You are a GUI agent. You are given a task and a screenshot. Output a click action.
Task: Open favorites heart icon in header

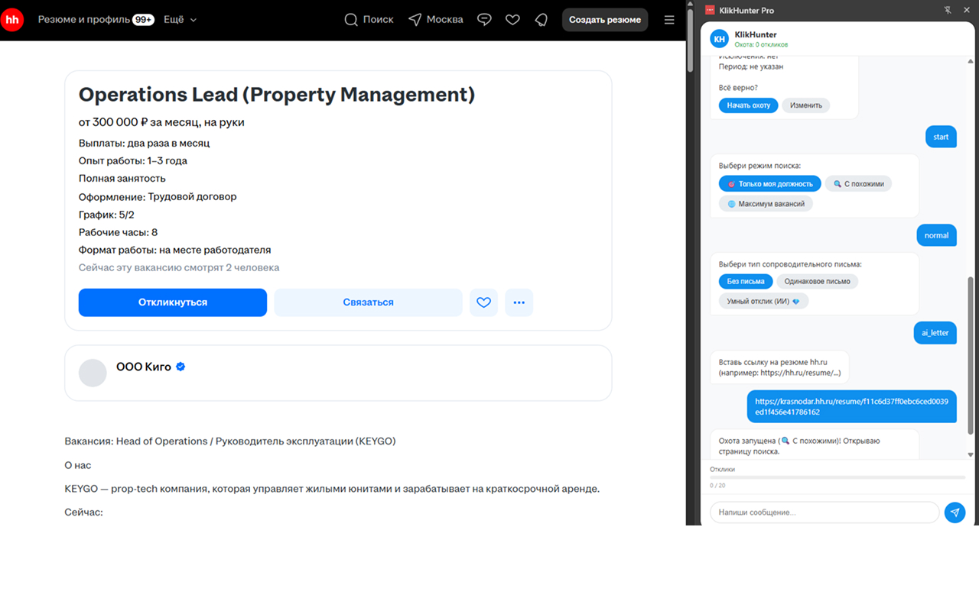513,20
